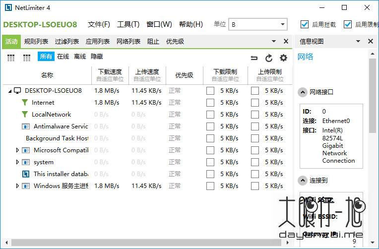Collapse the 连接到 section

tap(303, 181)
